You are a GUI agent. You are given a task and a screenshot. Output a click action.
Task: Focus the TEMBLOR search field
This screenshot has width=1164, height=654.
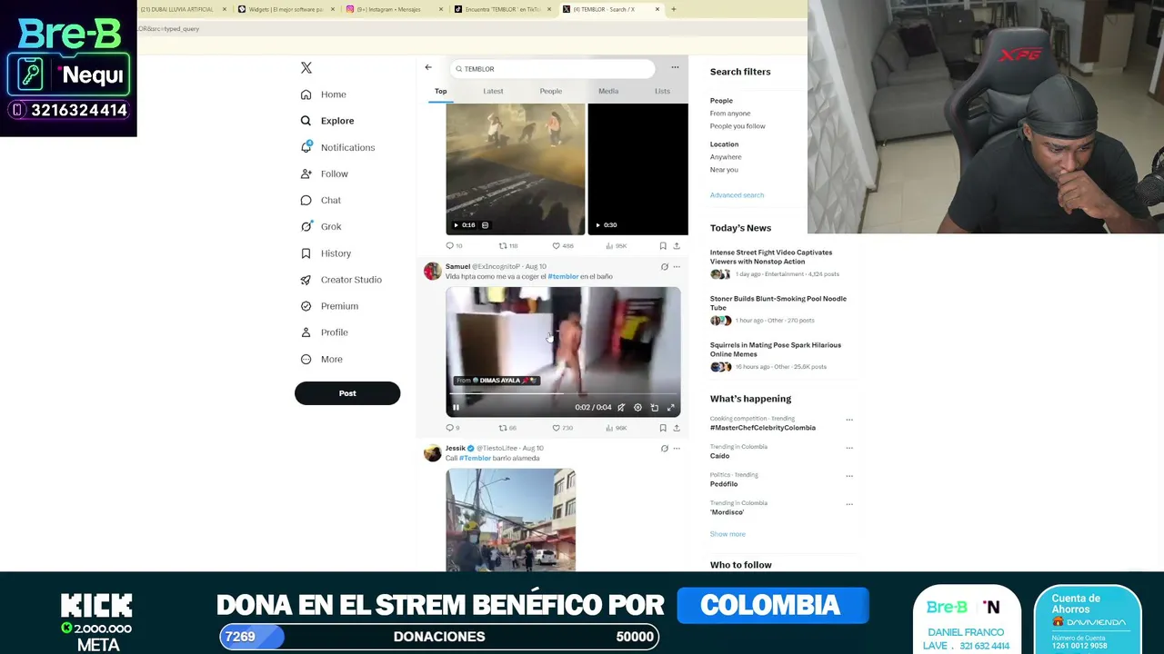click(x=553, y=69)
